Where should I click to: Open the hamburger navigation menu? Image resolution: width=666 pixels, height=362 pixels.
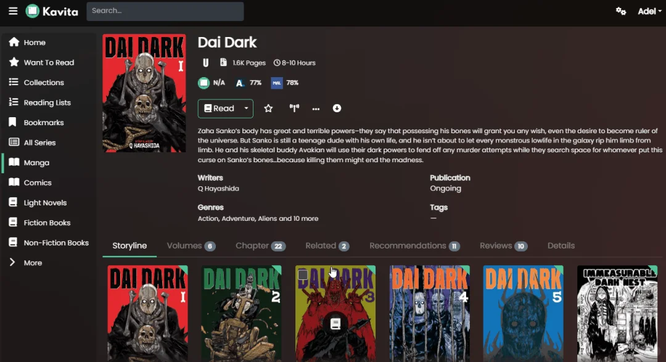(x=13, y=10)
